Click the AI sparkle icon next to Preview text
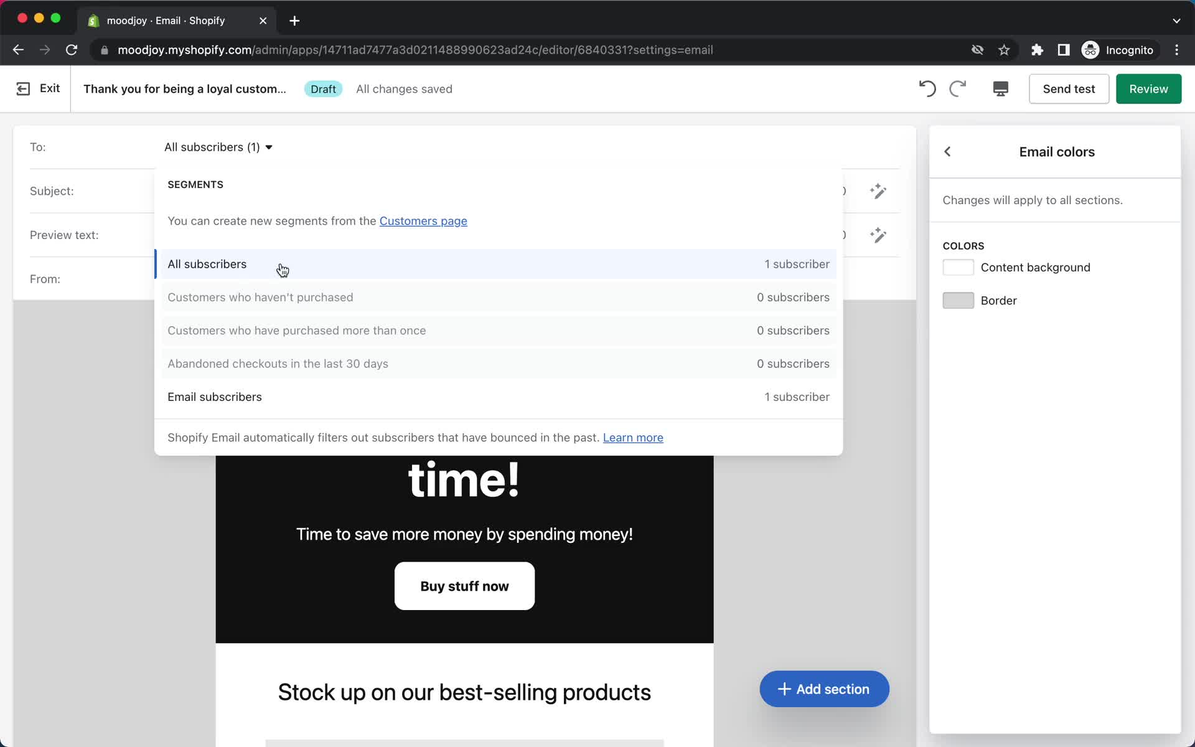Viewport: 1195px width, 747px height. tap(878, 234)
